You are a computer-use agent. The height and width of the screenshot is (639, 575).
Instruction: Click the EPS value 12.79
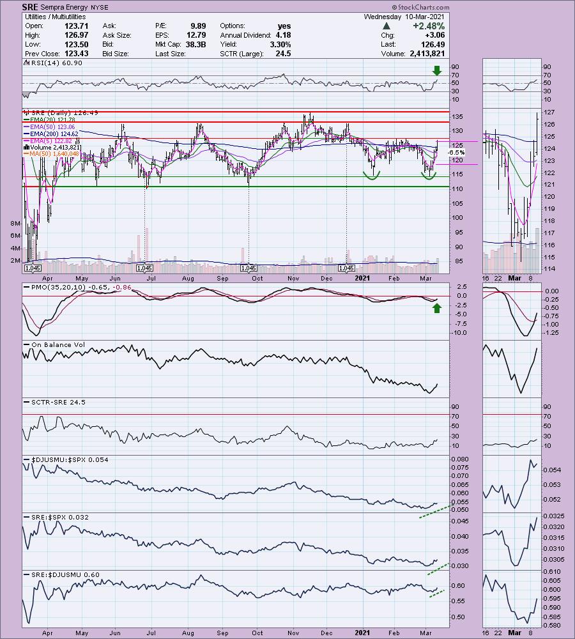pos(196,35)
